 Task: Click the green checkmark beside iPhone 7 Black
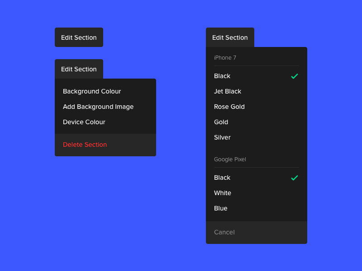click(x=294, y=76)
